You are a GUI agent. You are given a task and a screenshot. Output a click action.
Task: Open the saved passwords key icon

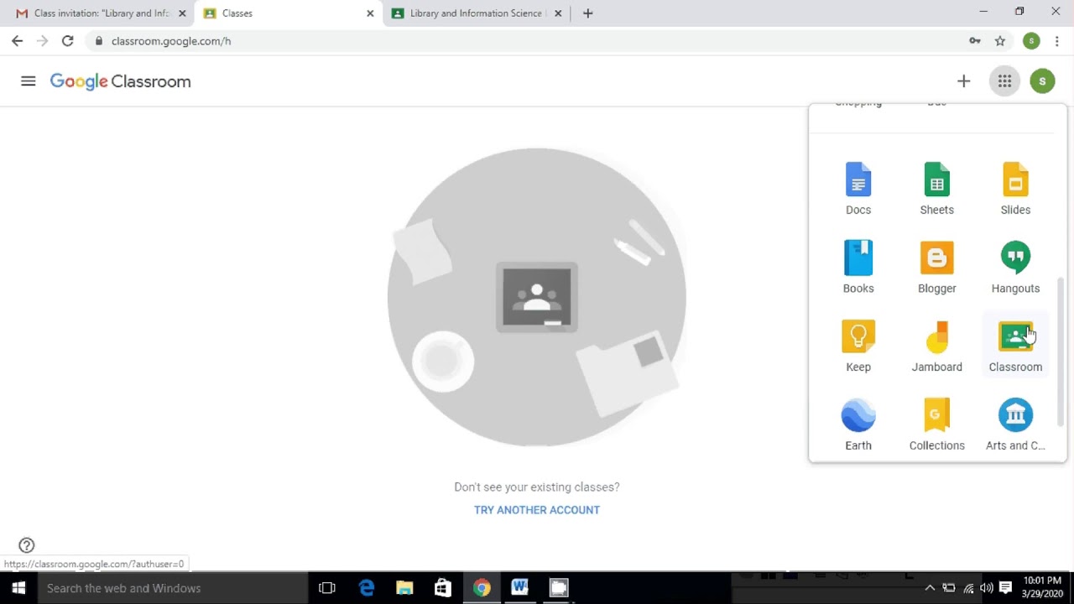tap(975, 41)
